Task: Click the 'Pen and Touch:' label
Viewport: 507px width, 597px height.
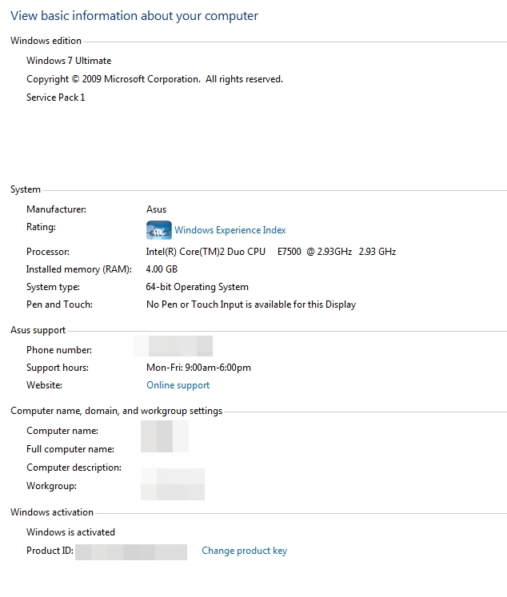Action: point(59,304)
